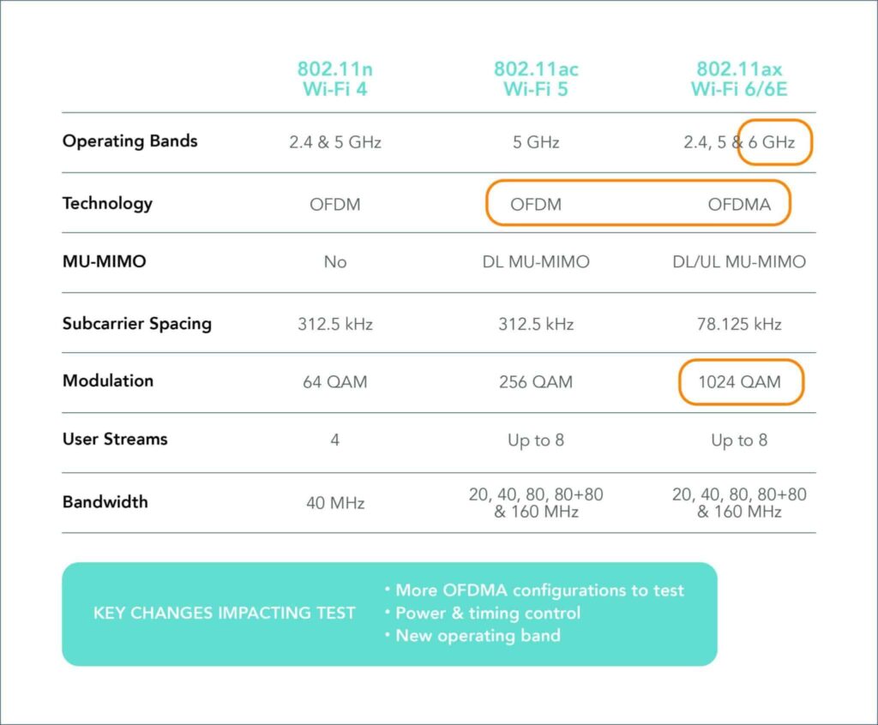The height and width of the screenshot is (725, 878).
Task: Click the 256 QAM modulation cell
Action: point(536,382)
